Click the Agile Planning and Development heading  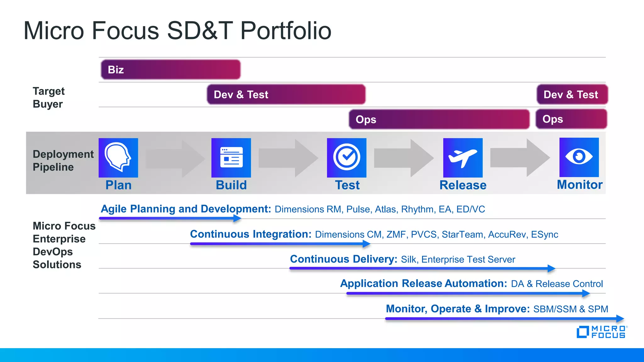point(186,209)
